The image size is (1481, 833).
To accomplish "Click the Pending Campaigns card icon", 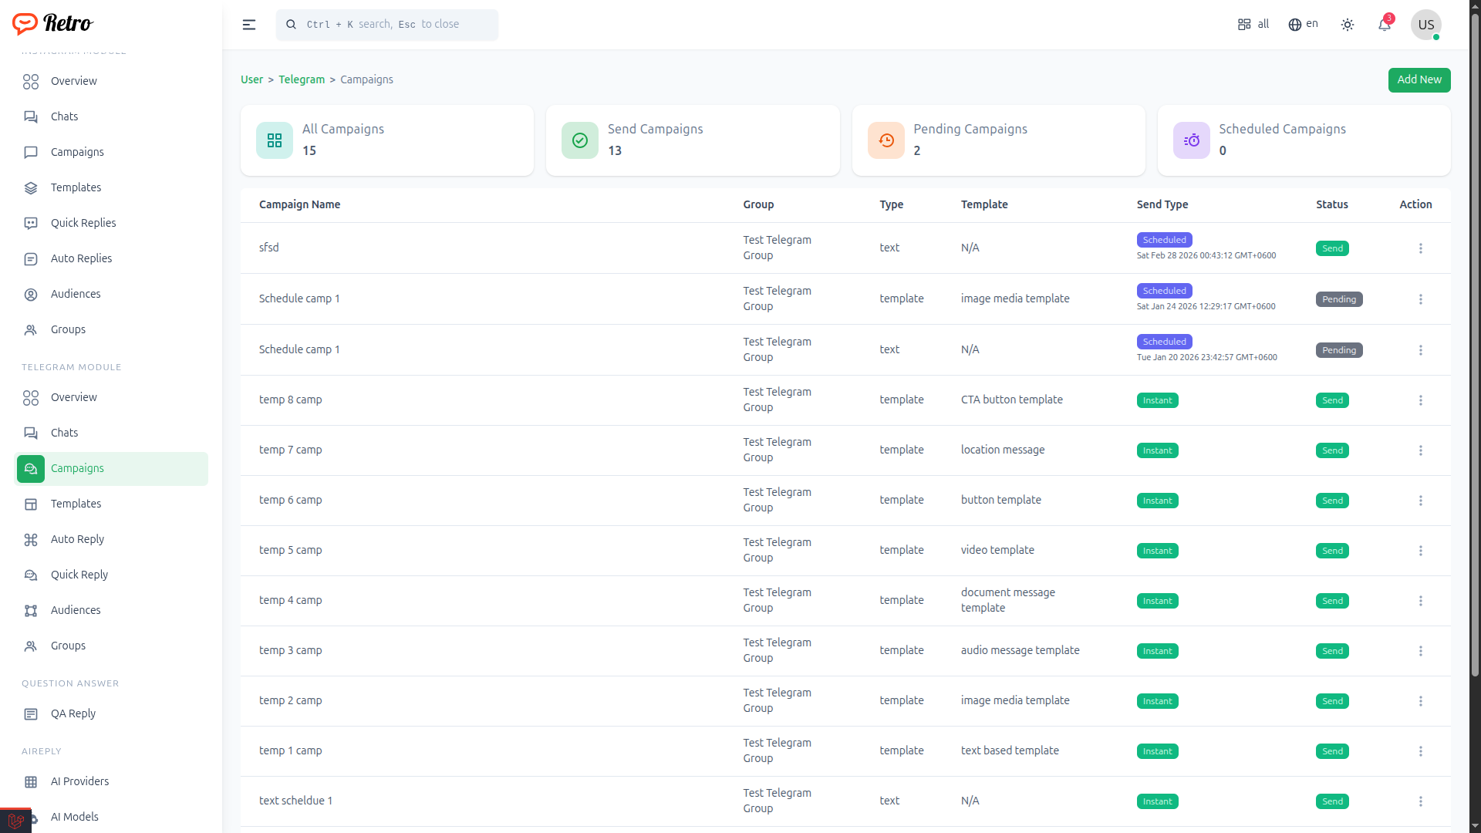I will [886, 140].
